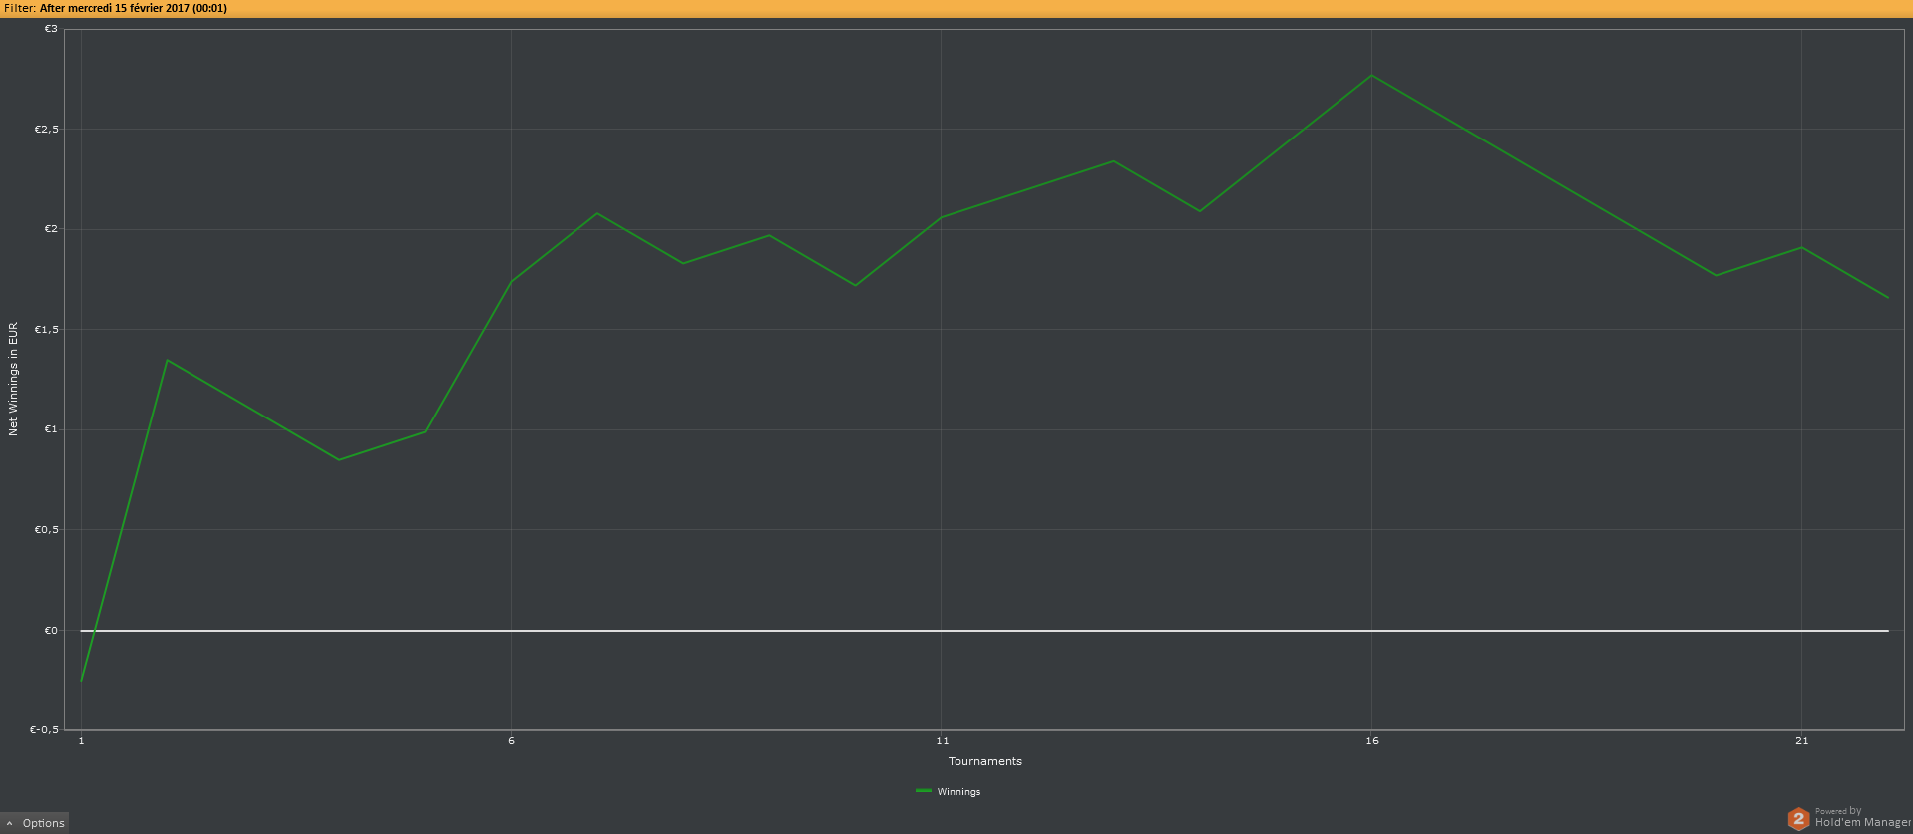This screenshot has width=1913, height=834.
Task: Click the "Tournaments" x-axis title
Action: [984, 761]
